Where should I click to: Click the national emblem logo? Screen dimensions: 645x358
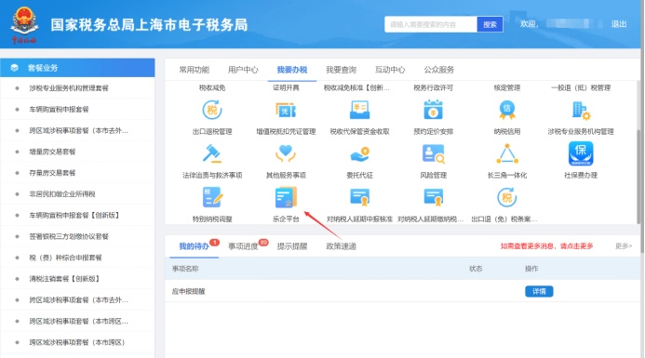(24, 24)
